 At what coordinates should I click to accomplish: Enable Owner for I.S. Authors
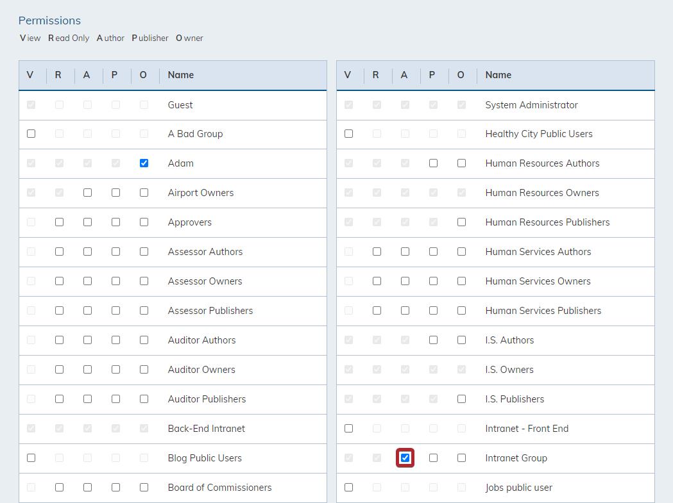(461, 340)
